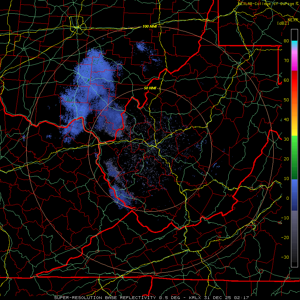Click the -30 value on the dBZ scale
This screenshot has height=300, width=300.
click(285, 257)
